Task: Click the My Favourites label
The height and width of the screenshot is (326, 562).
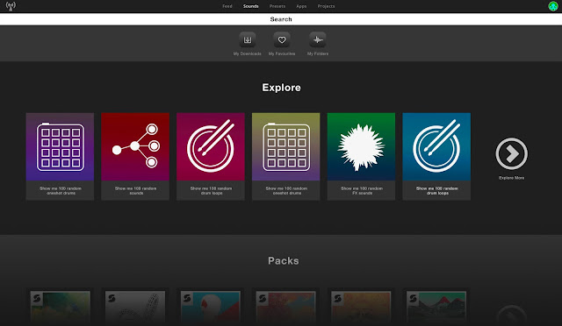Action: coord(282,53)
